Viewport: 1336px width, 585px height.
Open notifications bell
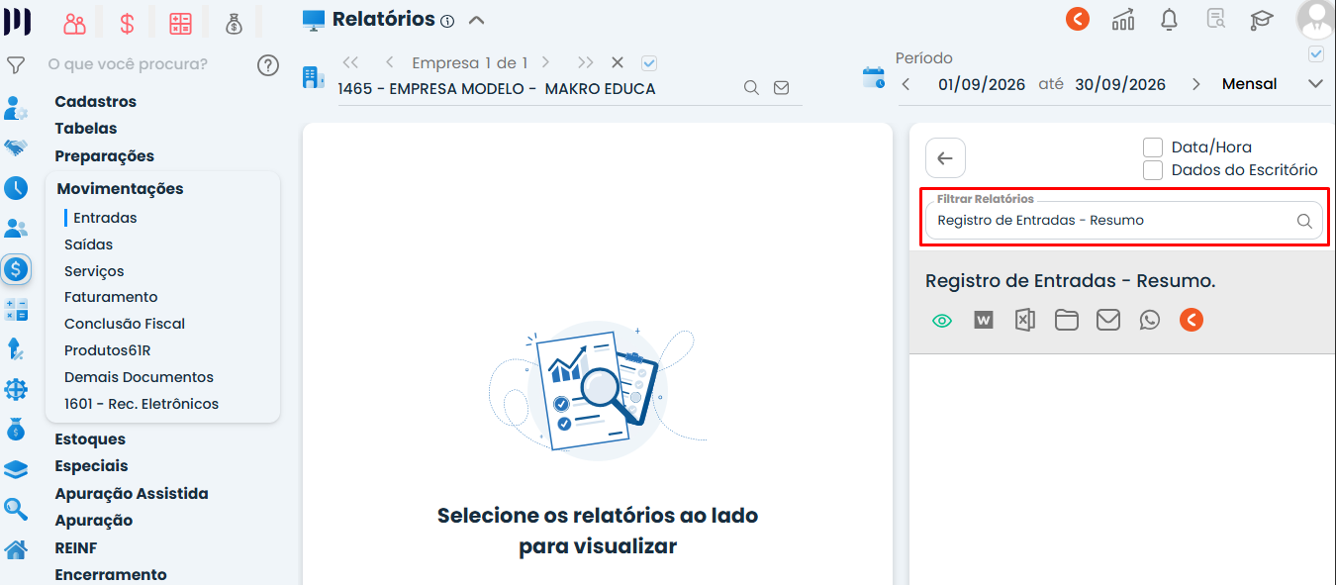[1169, 19]
